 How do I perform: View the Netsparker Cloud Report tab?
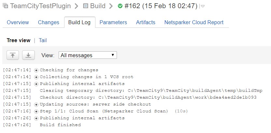pyautogui.click(x=194, y=23)
